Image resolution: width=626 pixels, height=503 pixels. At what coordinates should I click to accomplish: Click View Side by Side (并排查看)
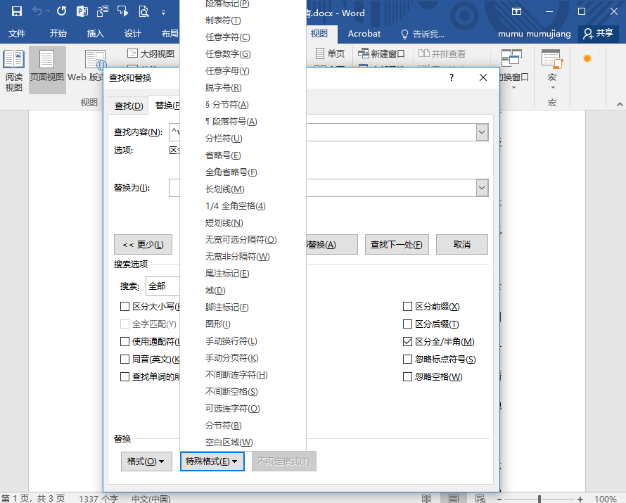442,53
